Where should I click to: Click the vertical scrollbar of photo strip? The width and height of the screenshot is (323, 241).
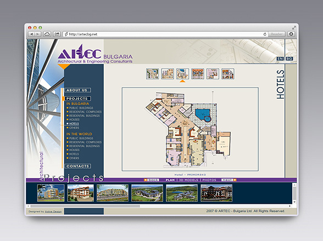294,193
